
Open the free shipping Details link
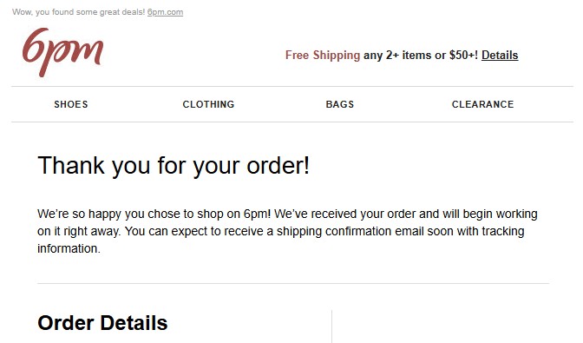pos(500,55)
